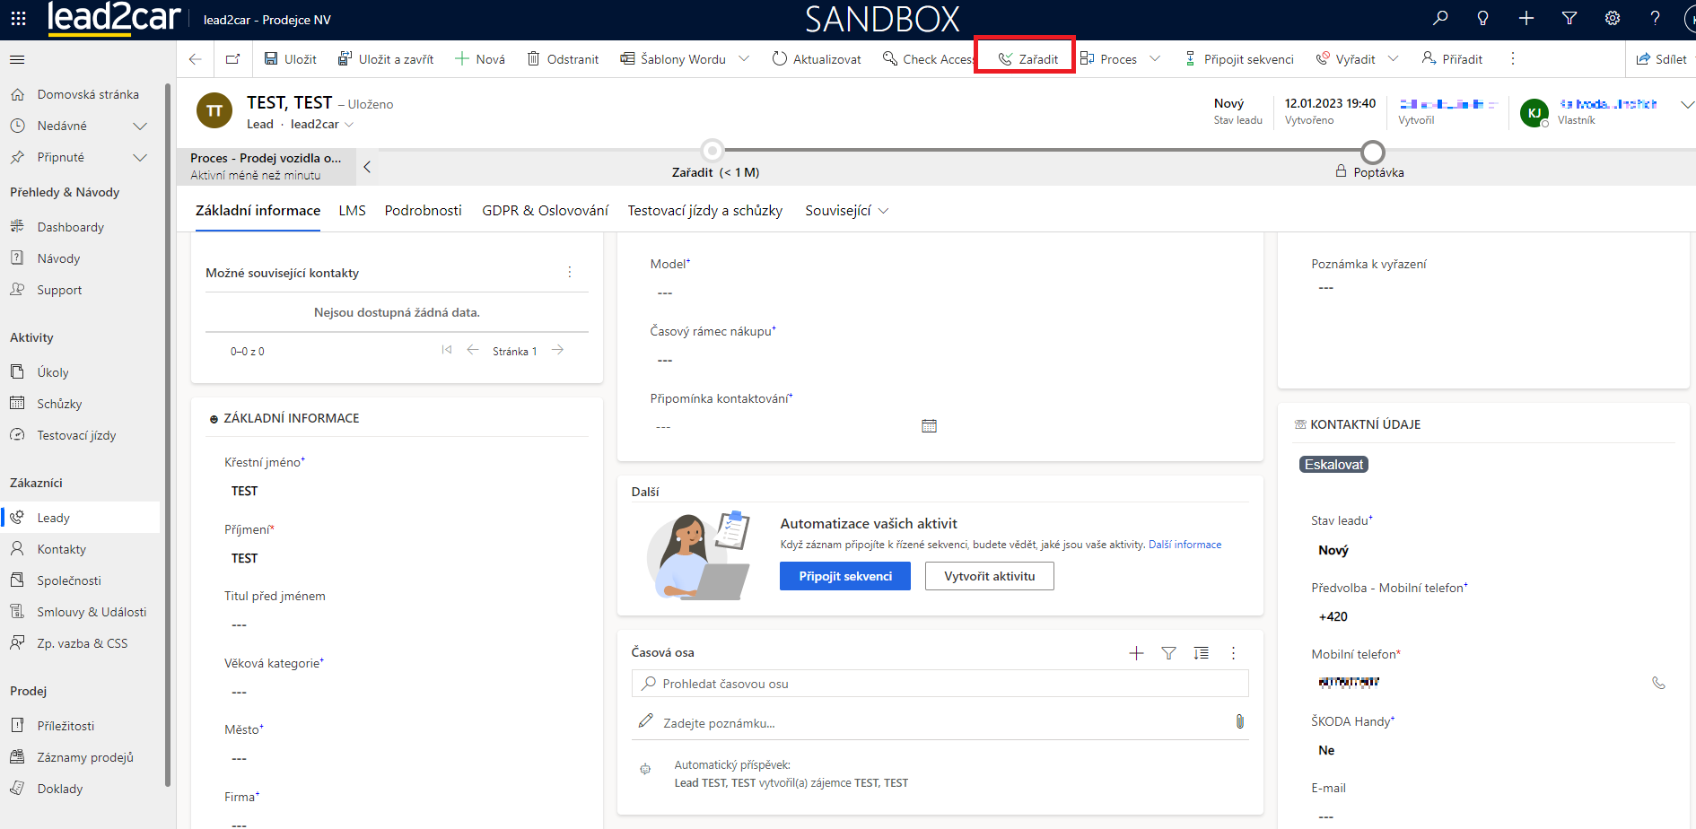Click the search magnifier icon in header
1696x829 pixels.
1440,18
